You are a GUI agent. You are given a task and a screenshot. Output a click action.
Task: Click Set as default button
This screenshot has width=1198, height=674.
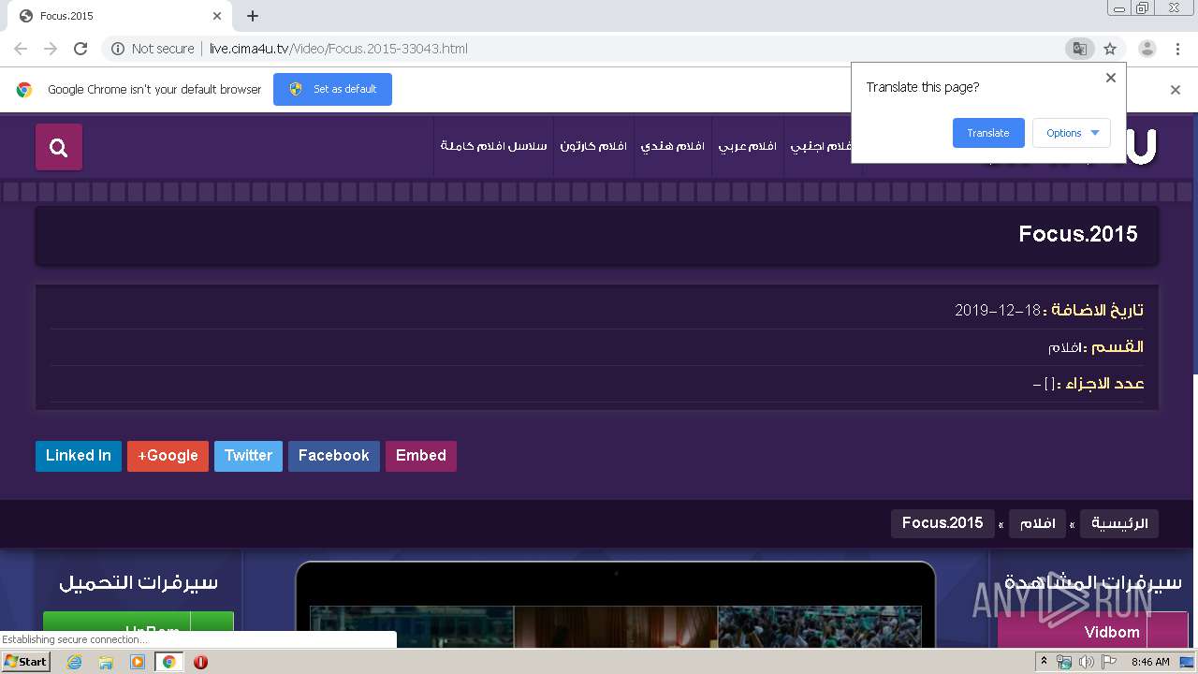332,89
